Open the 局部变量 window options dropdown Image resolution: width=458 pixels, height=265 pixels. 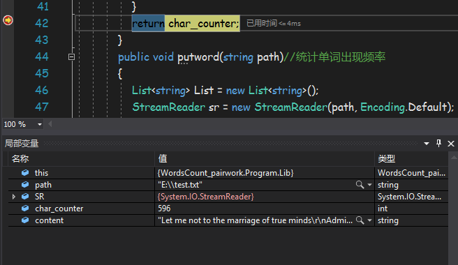coord(427,143)
